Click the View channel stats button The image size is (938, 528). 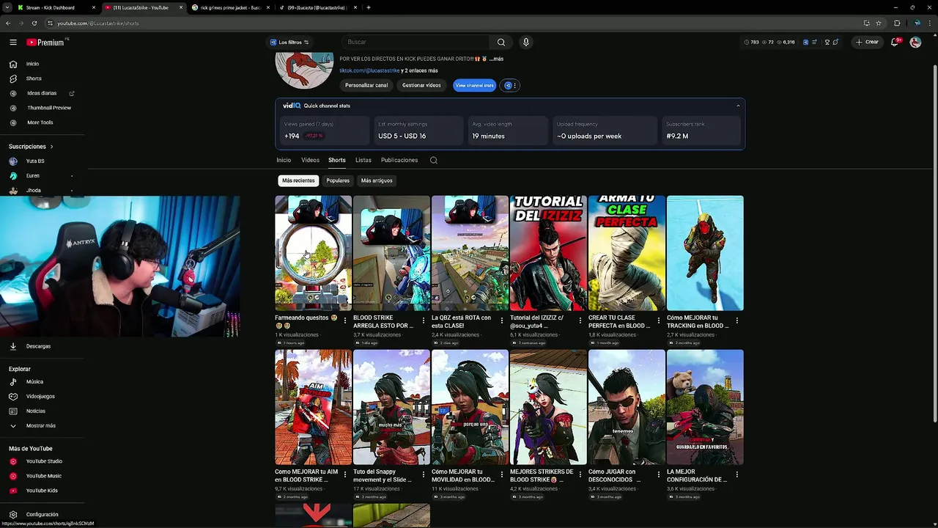click(x=474, y=85)
